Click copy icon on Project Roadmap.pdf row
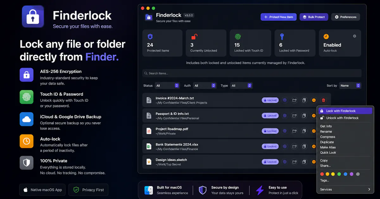This screenshot has width=380, height=199. [304, 131]
